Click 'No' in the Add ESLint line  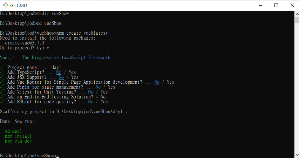tap(90, 102)
